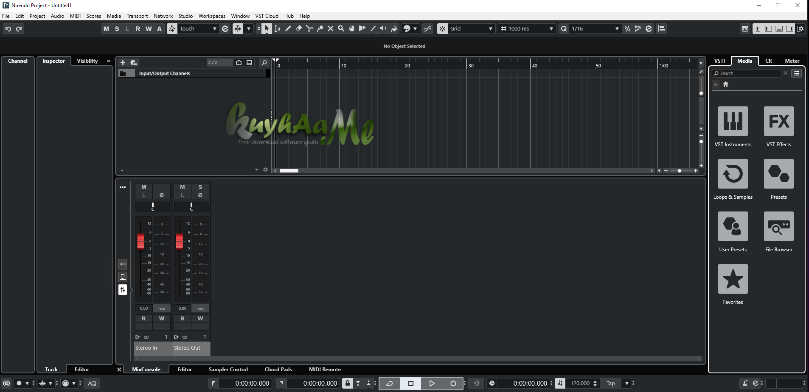
Task: Select the Range Selection tool
Action: pyautogui.click(x=277, y=28)
